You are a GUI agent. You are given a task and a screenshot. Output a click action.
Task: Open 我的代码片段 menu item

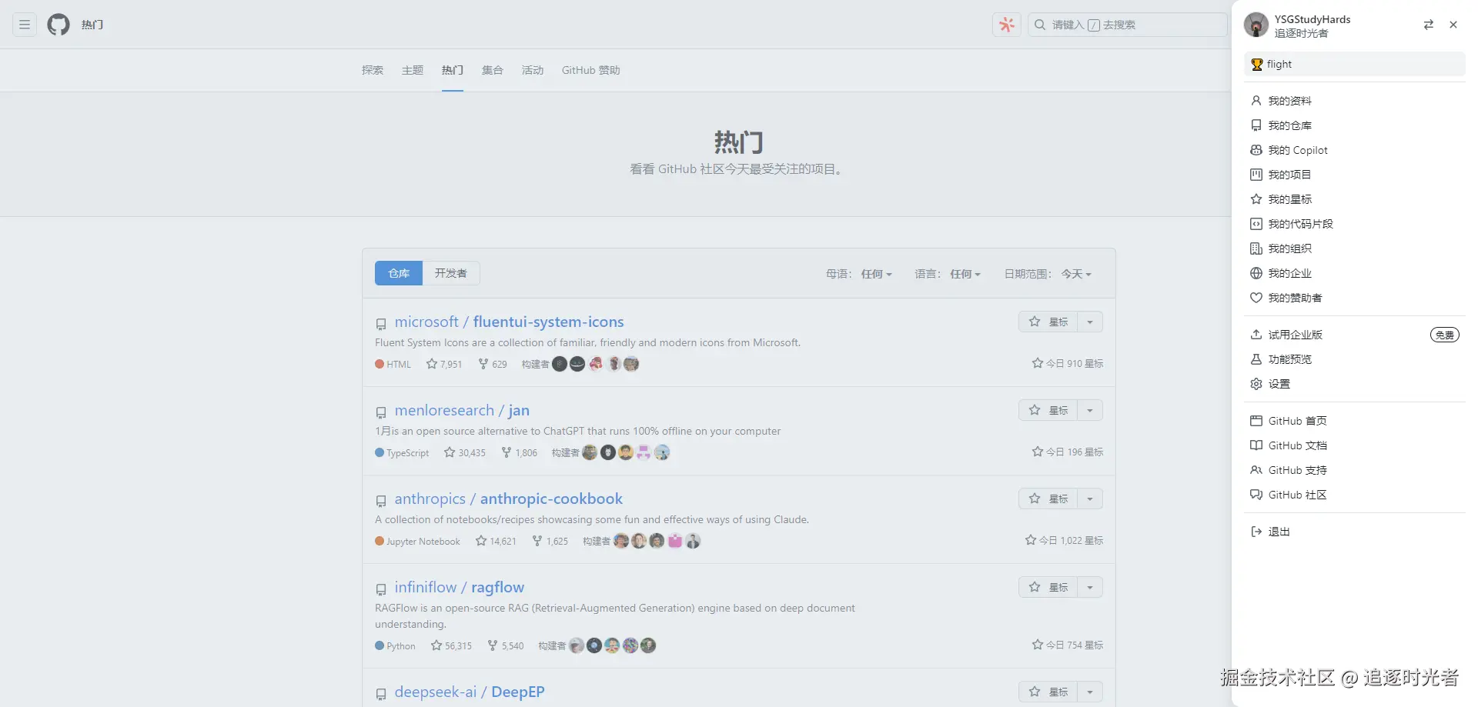click(1355, 224)
